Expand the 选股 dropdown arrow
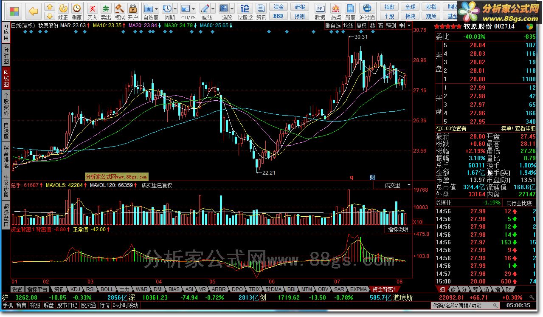 232,8
